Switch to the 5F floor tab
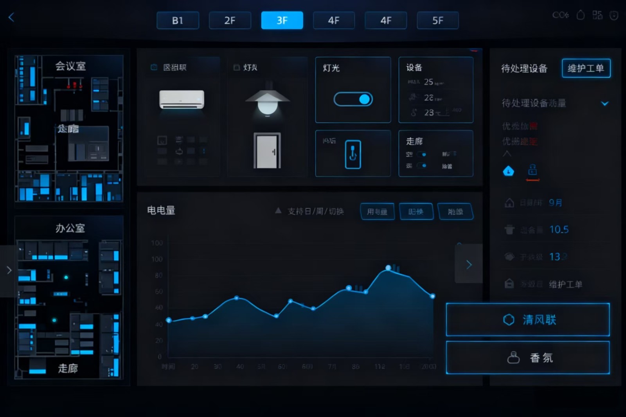The width and height of the screenshot is (626, 417). pos(437,20)
